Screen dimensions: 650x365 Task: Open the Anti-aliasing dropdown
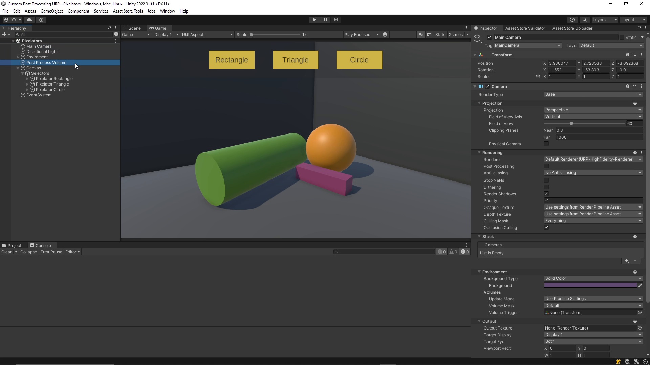pyautogui.click(x=593, y=173)
